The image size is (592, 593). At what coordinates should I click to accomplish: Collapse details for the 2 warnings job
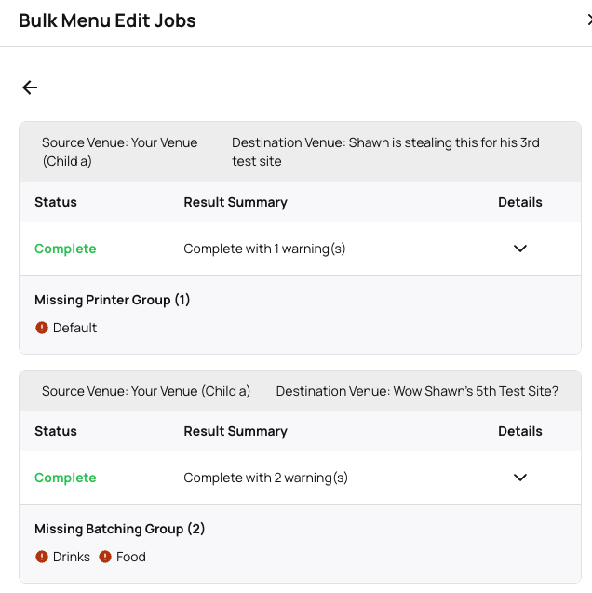point(520,478)
